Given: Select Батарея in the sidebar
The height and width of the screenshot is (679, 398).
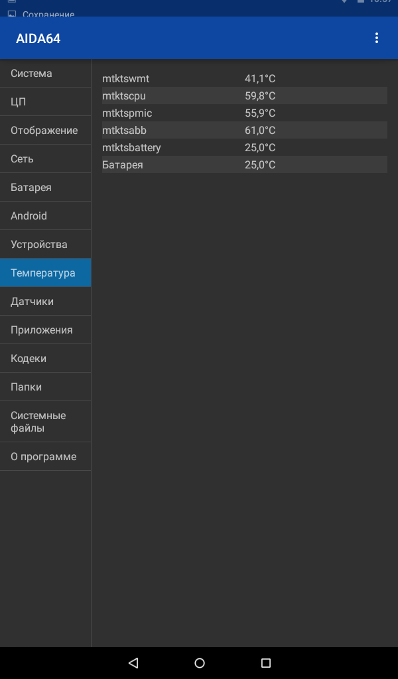Looking at the screenshot, I should (46, 188).
